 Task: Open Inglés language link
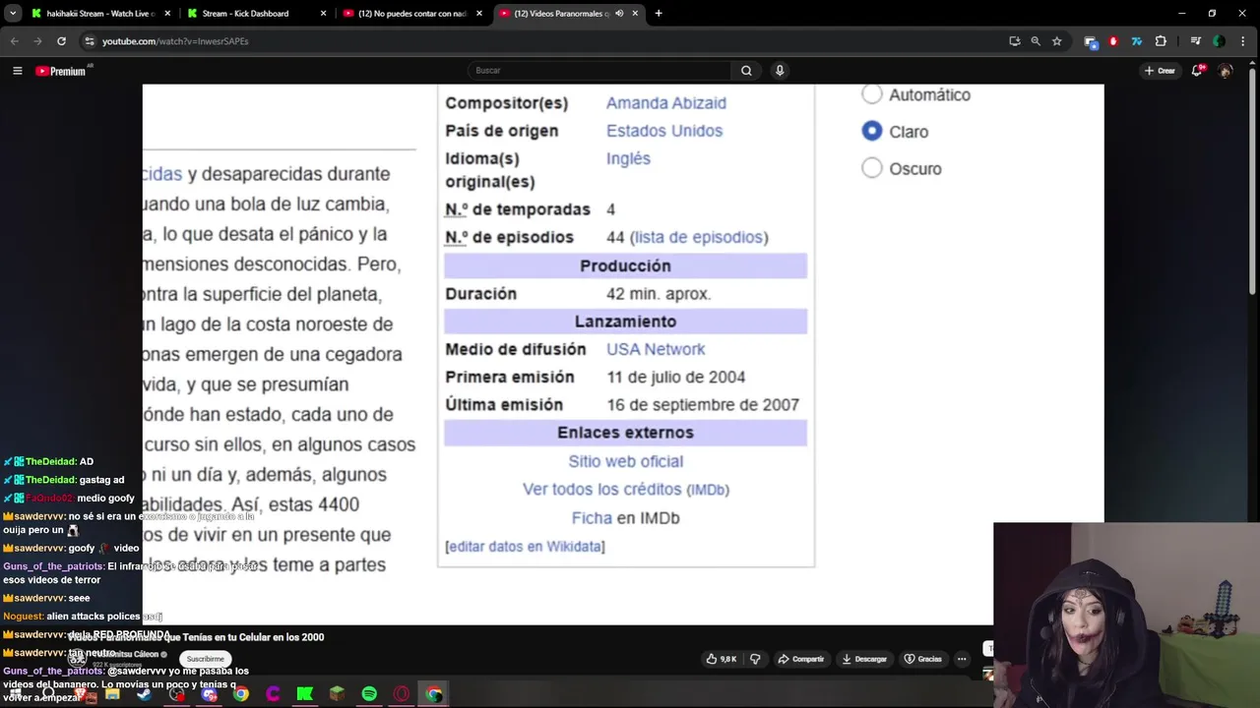[628, 158]
